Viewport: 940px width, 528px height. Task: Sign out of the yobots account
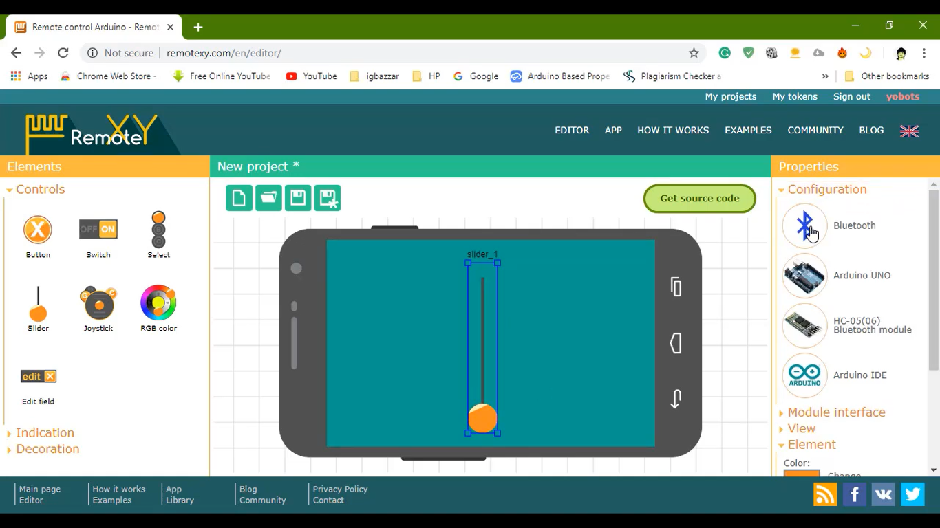point(851,96)
